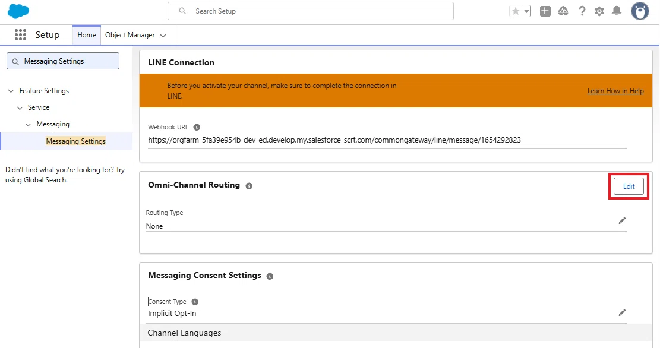Expand the Object Manager chevron menu

coord(163,36)
